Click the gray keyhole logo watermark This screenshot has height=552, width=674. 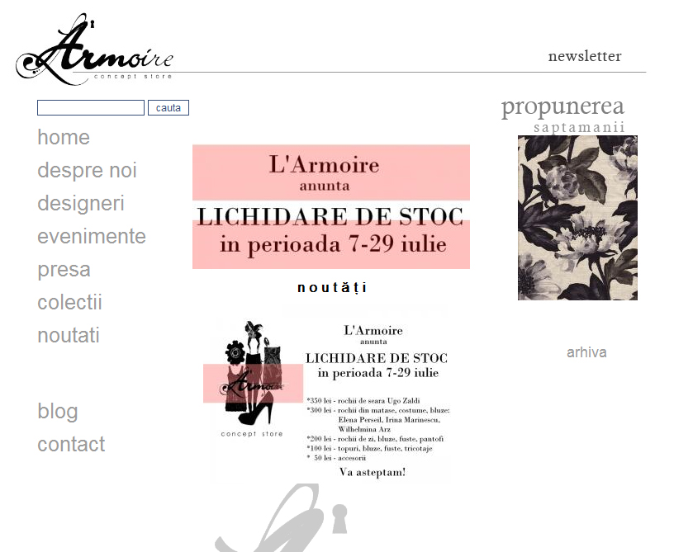point(282,517)
